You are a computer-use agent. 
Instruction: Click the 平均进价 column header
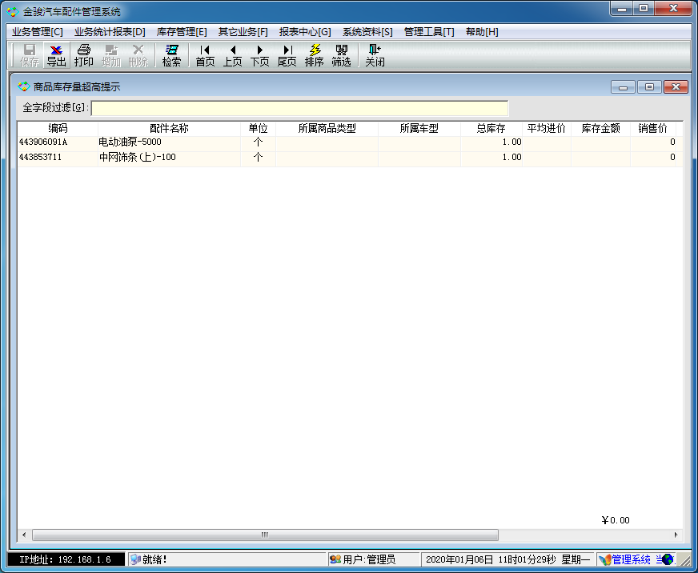pos(547,129)
